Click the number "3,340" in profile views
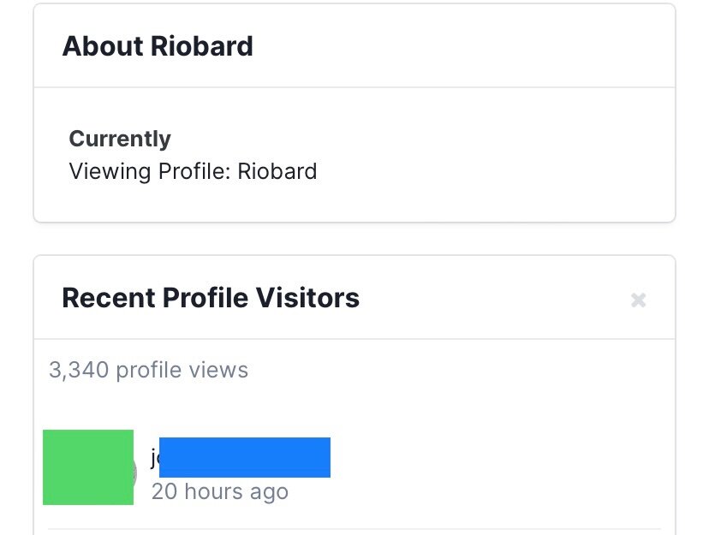 click(x=79, y=370)
